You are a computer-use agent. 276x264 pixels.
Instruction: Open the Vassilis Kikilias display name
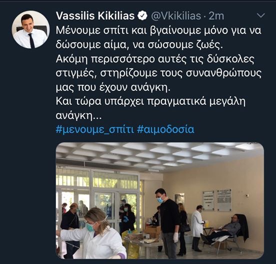click(x=95, y=16)
